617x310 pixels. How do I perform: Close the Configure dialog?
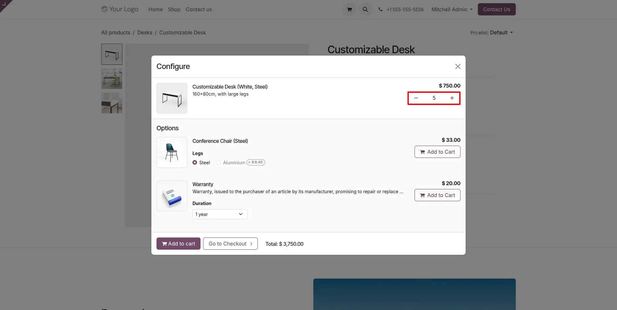458,66
